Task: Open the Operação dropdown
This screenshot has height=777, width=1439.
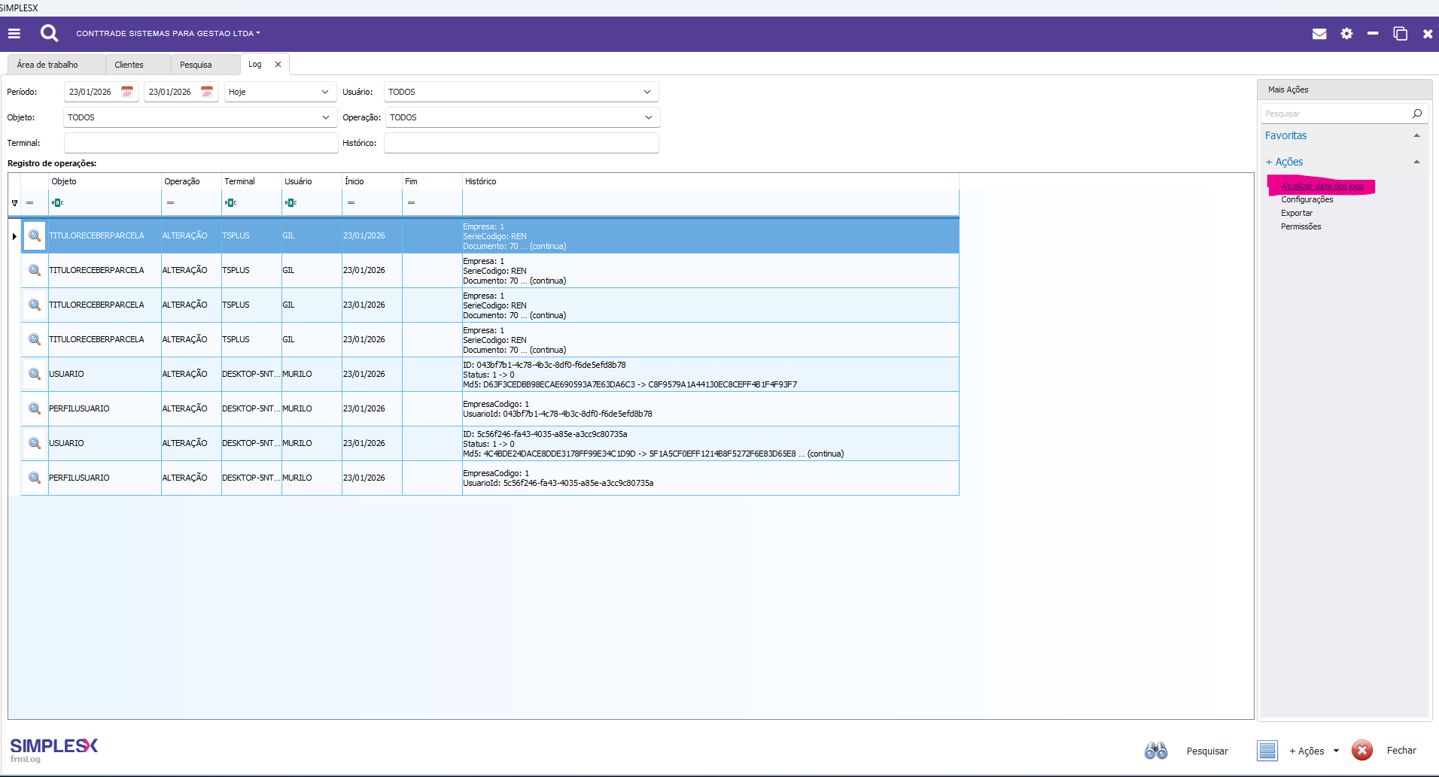Action: click(x=648, y=117)
